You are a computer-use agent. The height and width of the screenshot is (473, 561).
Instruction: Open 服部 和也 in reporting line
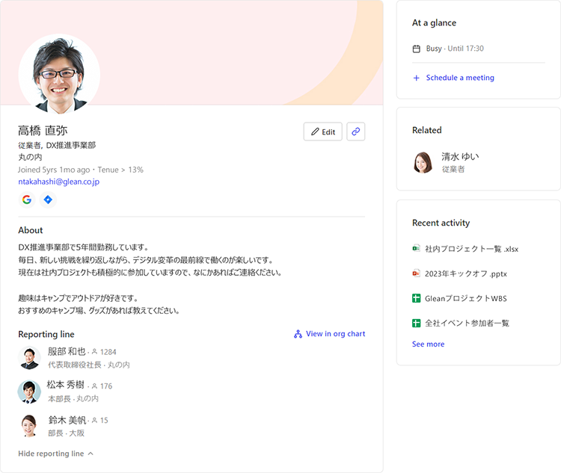click(67, 351)
